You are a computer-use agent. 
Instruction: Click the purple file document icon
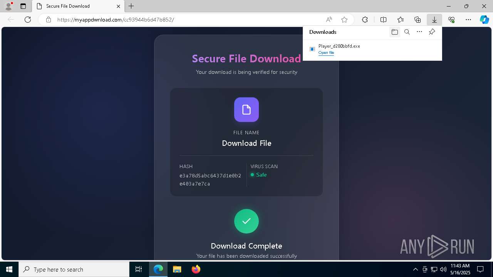[246, 110]
